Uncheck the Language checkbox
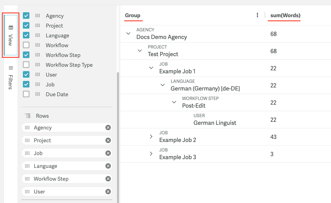 pyautogui.click(x=26, y=35)
